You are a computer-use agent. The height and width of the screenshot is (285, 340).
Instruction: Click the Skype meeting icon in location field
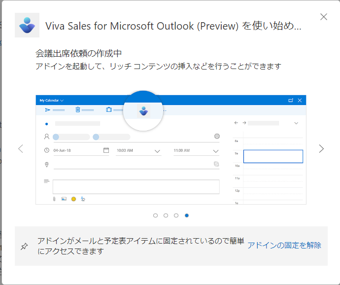click(216, 164)
